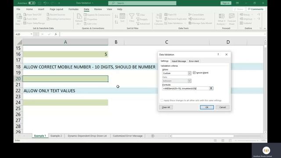Sort descending Z to A

[x=116, y=22]
